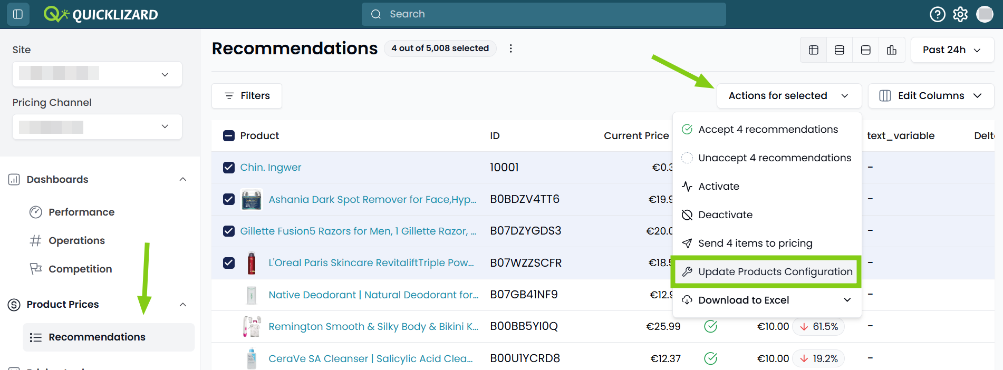Open the Pricing Channel dropdown
This screenshot has width=1003, height=370.
97,127
